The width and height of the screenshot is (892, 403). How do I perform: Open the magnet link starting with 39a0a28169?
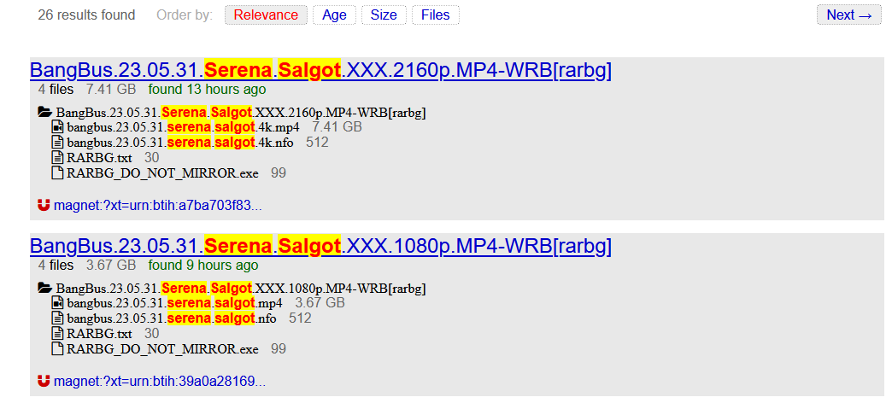160,381
